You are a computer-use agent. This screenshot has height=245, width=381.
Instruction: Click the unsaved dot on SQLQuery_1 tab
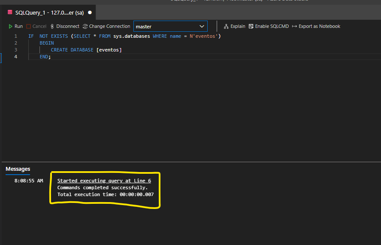90,12
